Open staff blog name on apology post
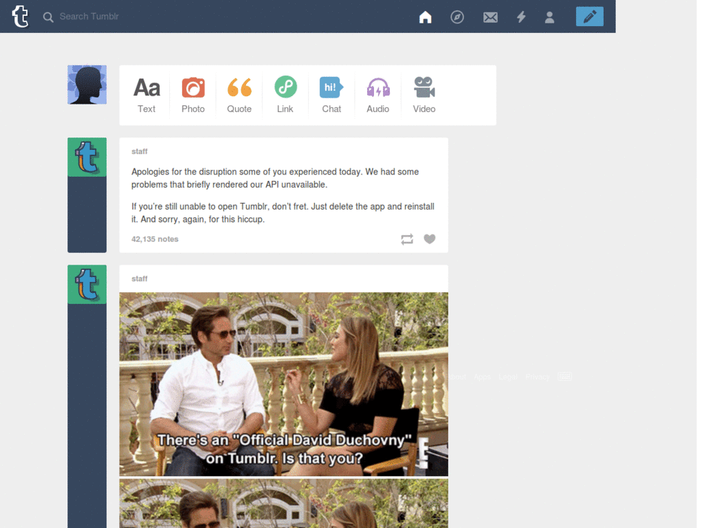The image size is (704, 528). [x=139, y=152]
